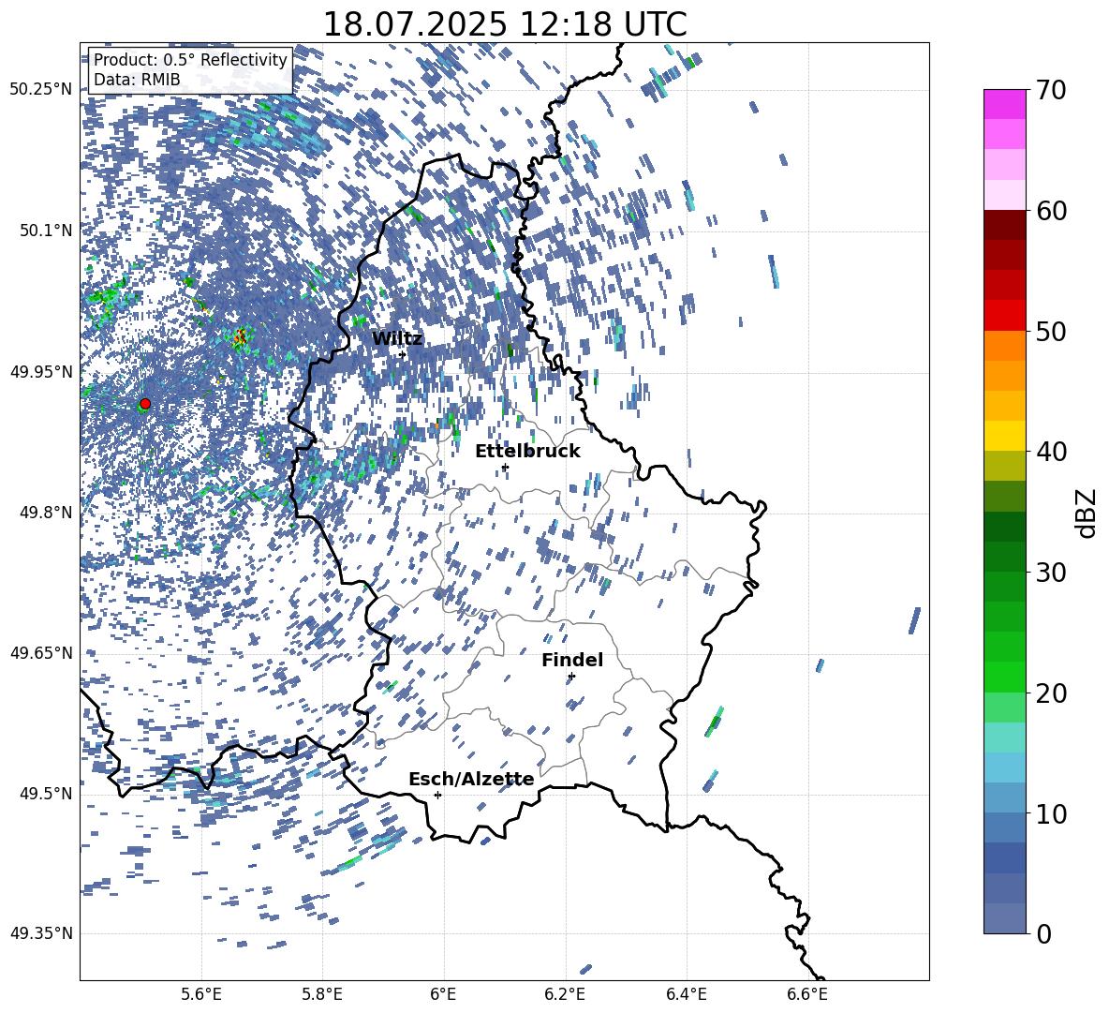
Task: Click the 49.95°N latitude label
Action: (x=41, y=371)
